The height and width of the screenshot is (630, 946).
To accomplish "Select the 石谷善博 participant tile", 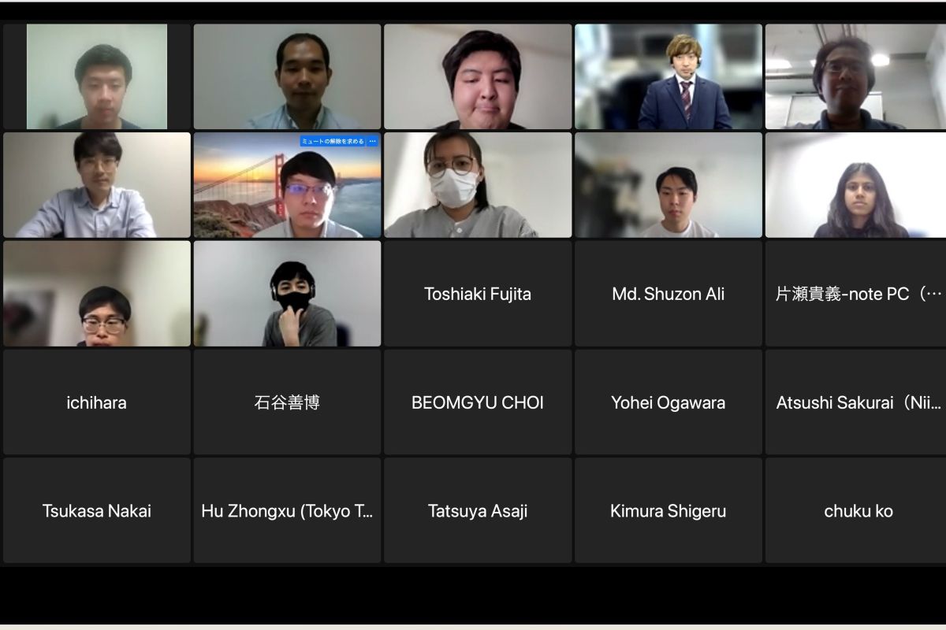I will [287, 402].
